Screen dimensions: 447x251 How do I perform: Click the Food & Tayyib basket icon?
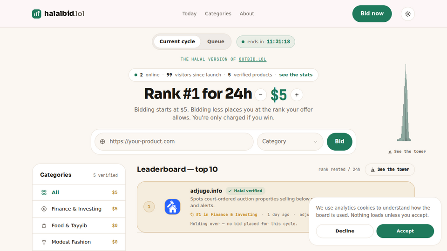pos(44,226)
